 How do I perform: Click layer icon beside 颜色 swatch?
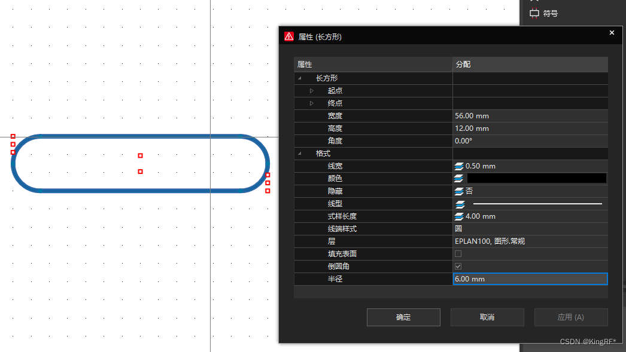pos(458,179)
